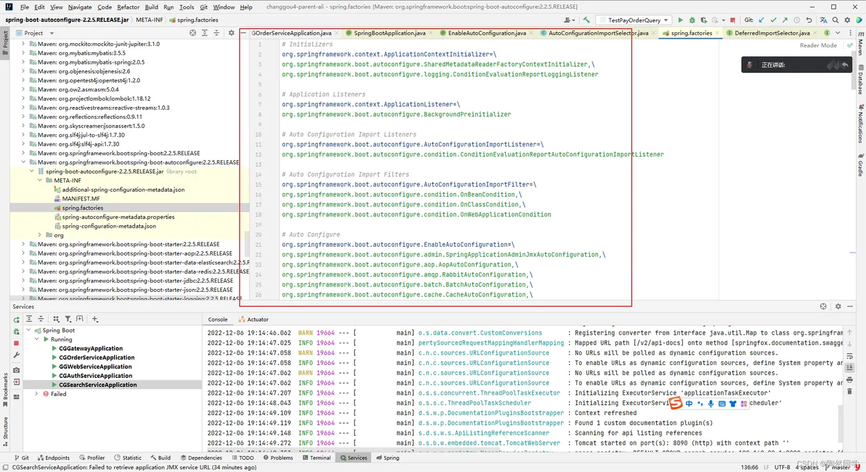866x472 pixels.
Task: Select CGGatewayApplication in Services tree
Action: [90, 348]
